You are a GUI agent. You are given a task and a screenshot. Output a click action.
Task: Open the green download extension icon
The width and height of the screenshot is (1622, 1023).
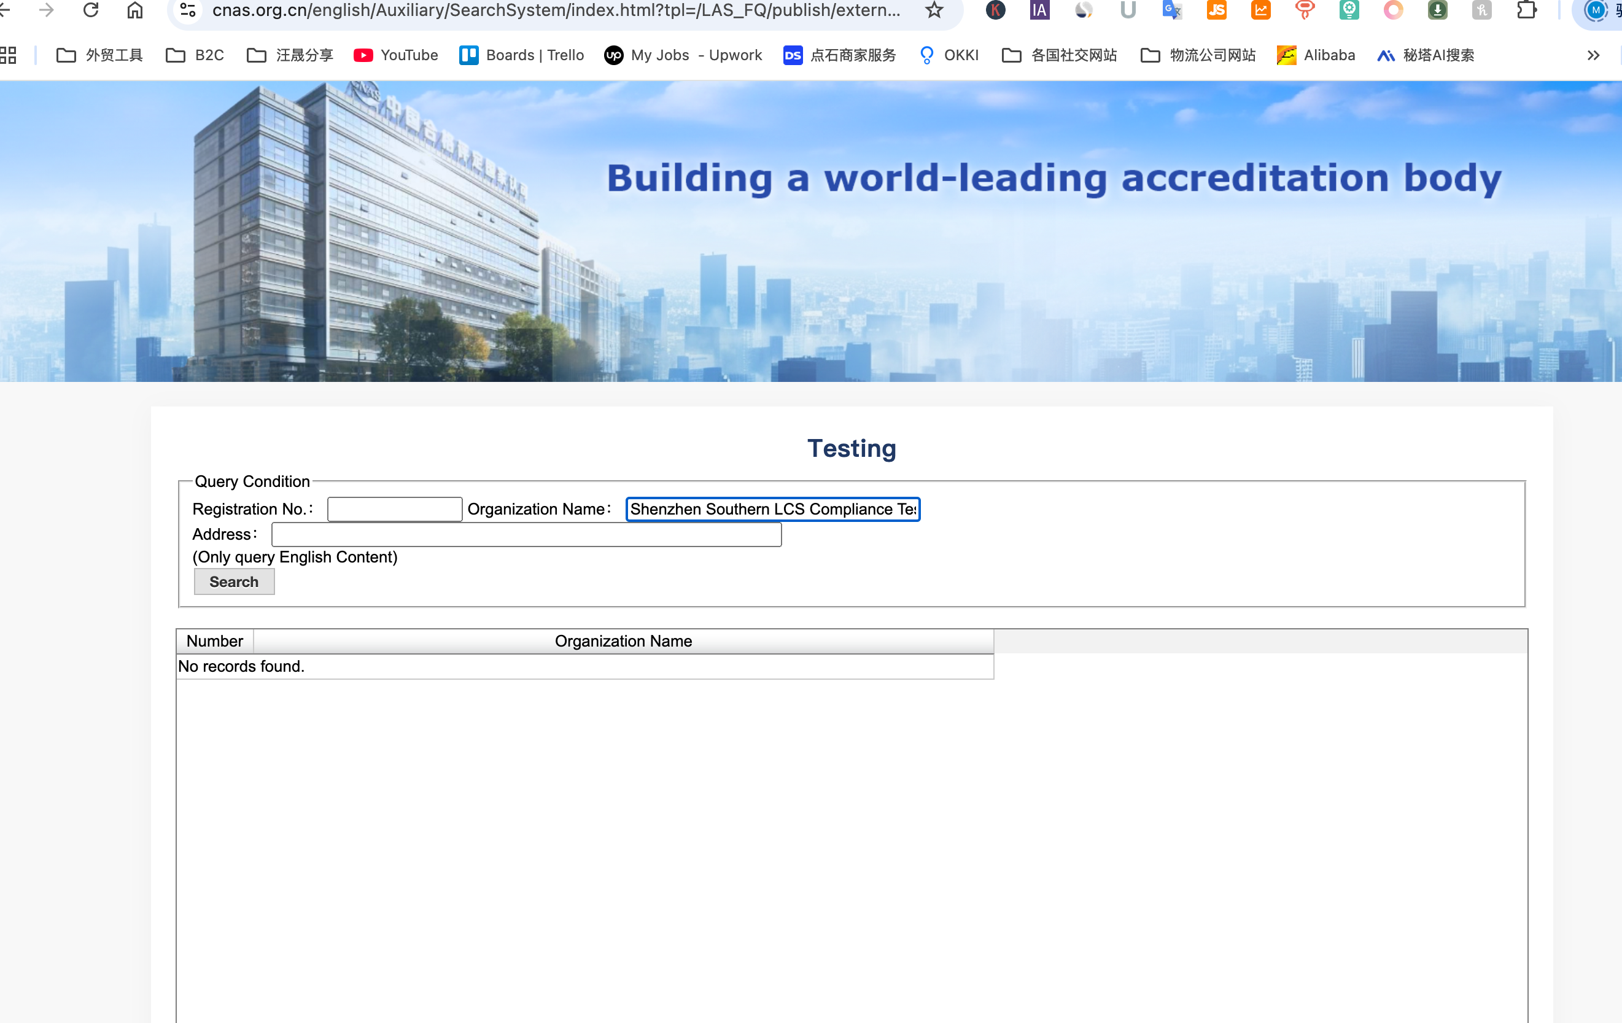click(x=1437, y=10)
